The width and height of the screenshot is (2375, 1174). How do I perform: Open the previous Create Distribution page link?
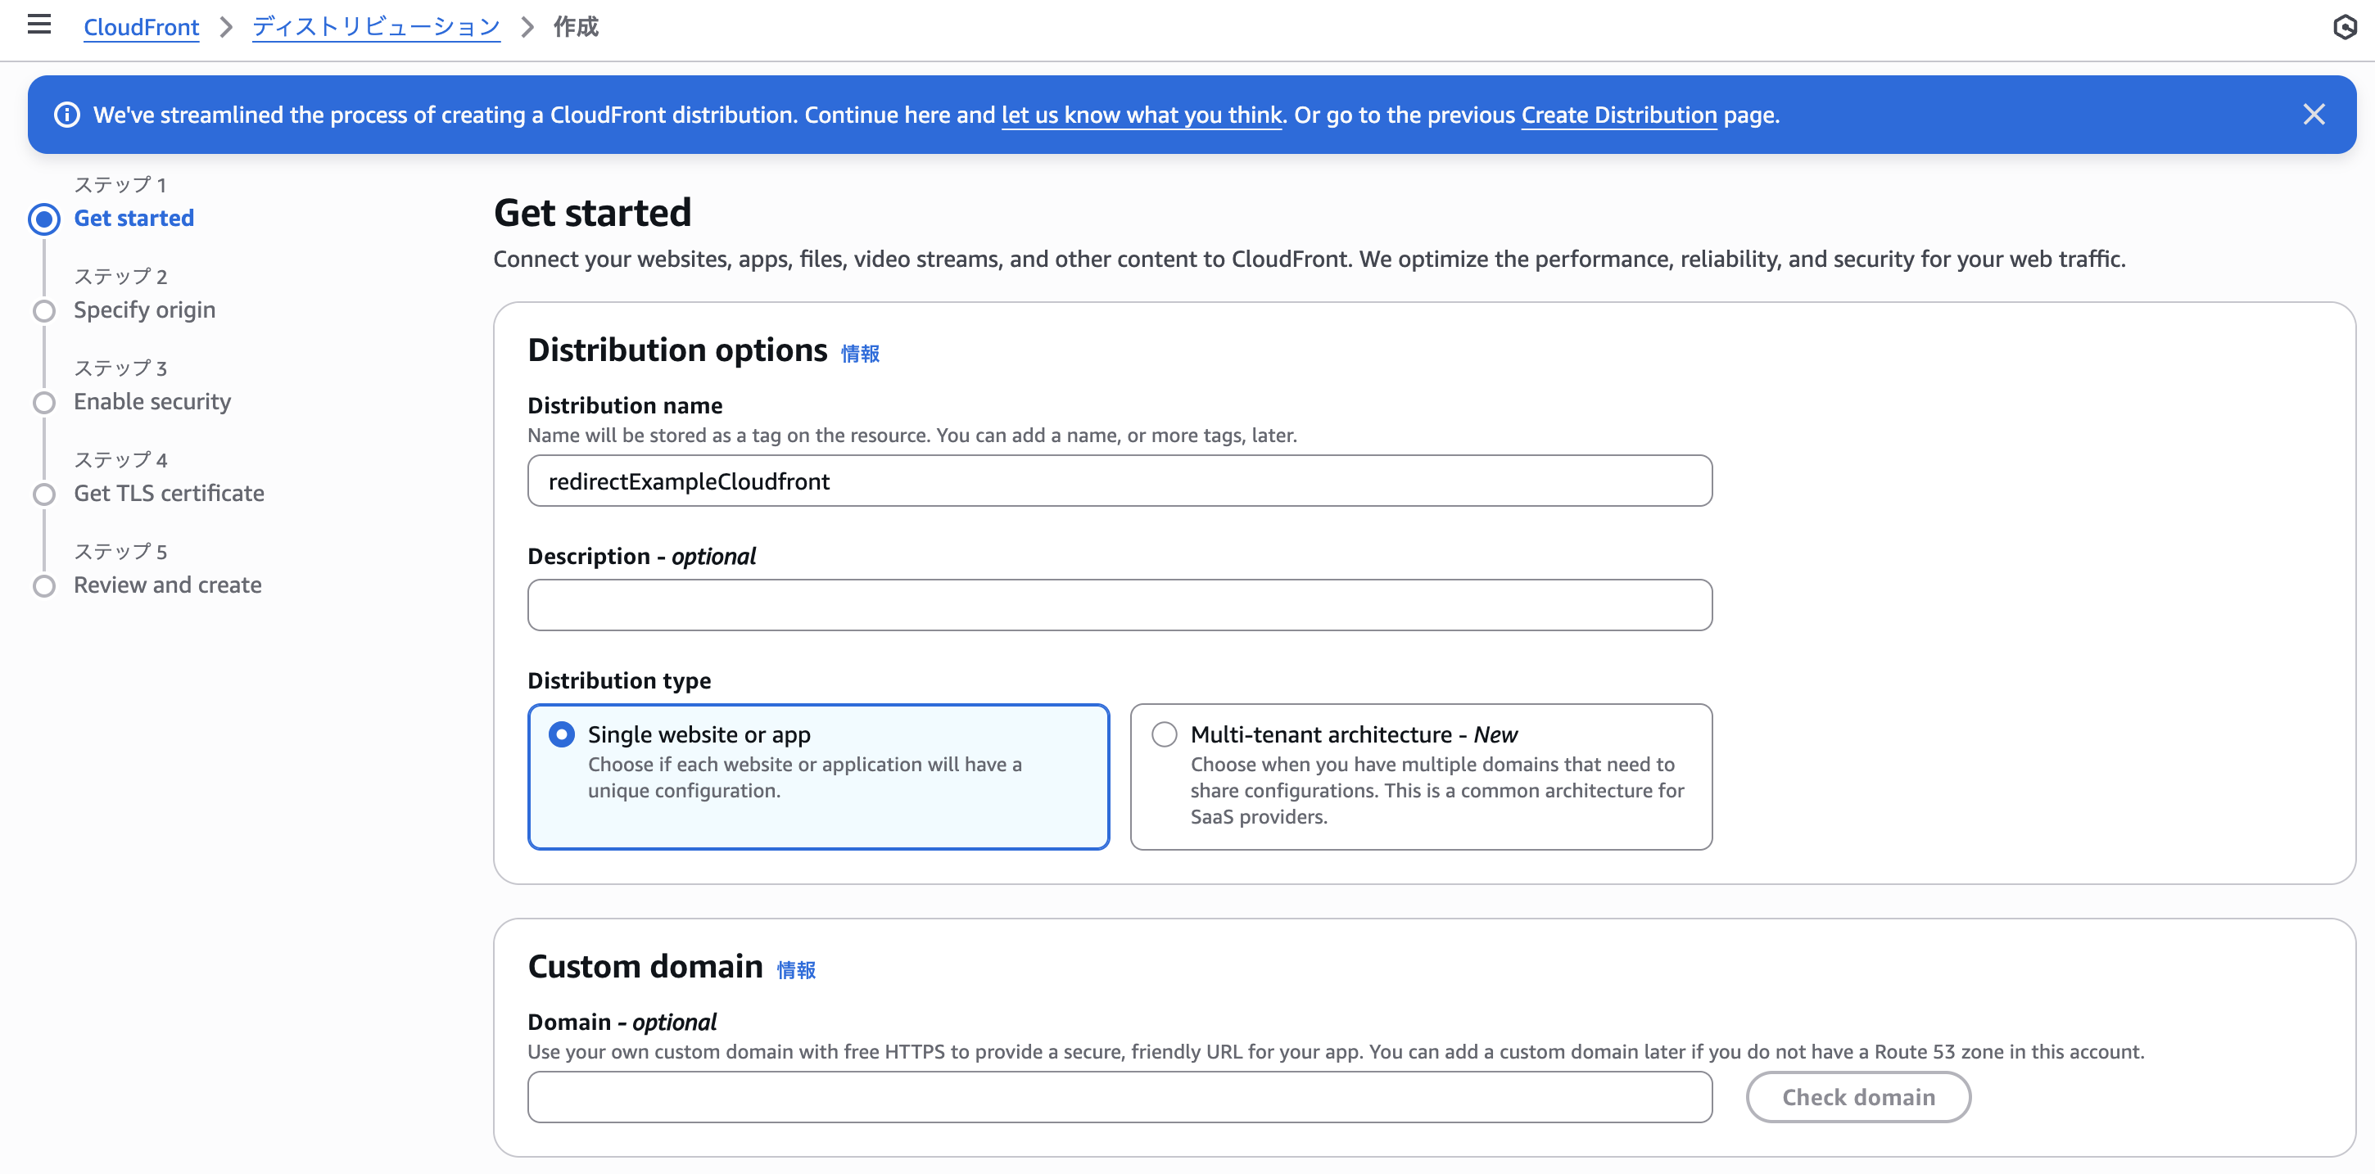1619,115
